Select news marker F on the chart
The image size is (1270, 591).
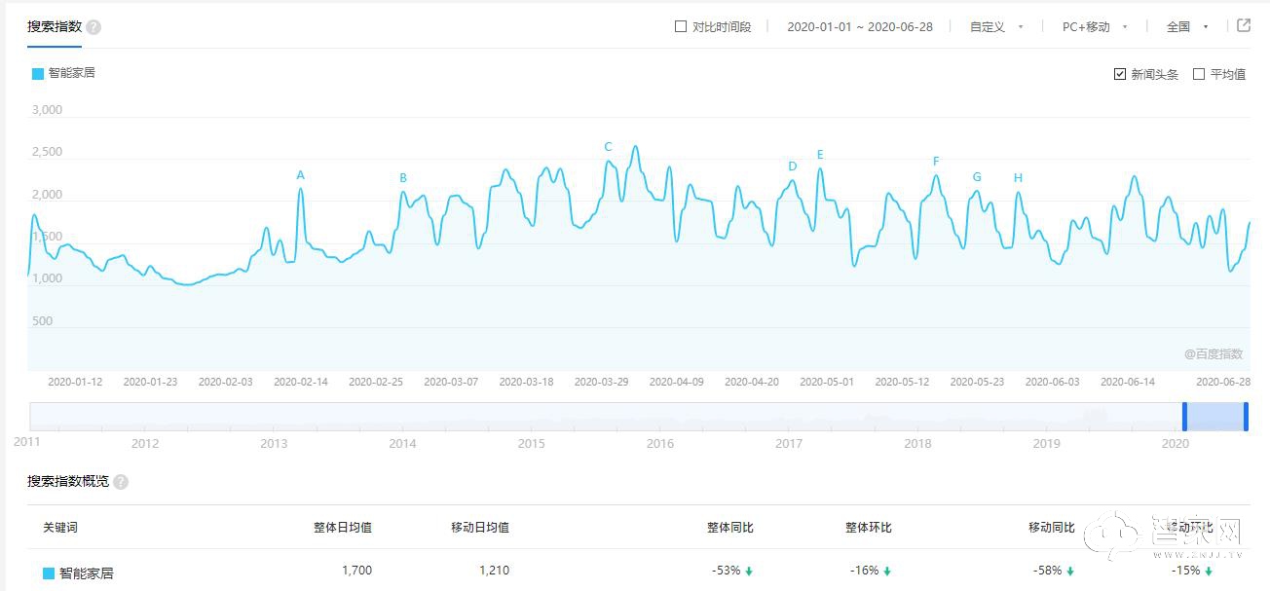coord(936,162)
